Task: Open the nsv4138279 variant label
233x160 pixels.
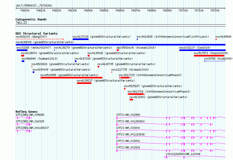Action: click(83, 48)
